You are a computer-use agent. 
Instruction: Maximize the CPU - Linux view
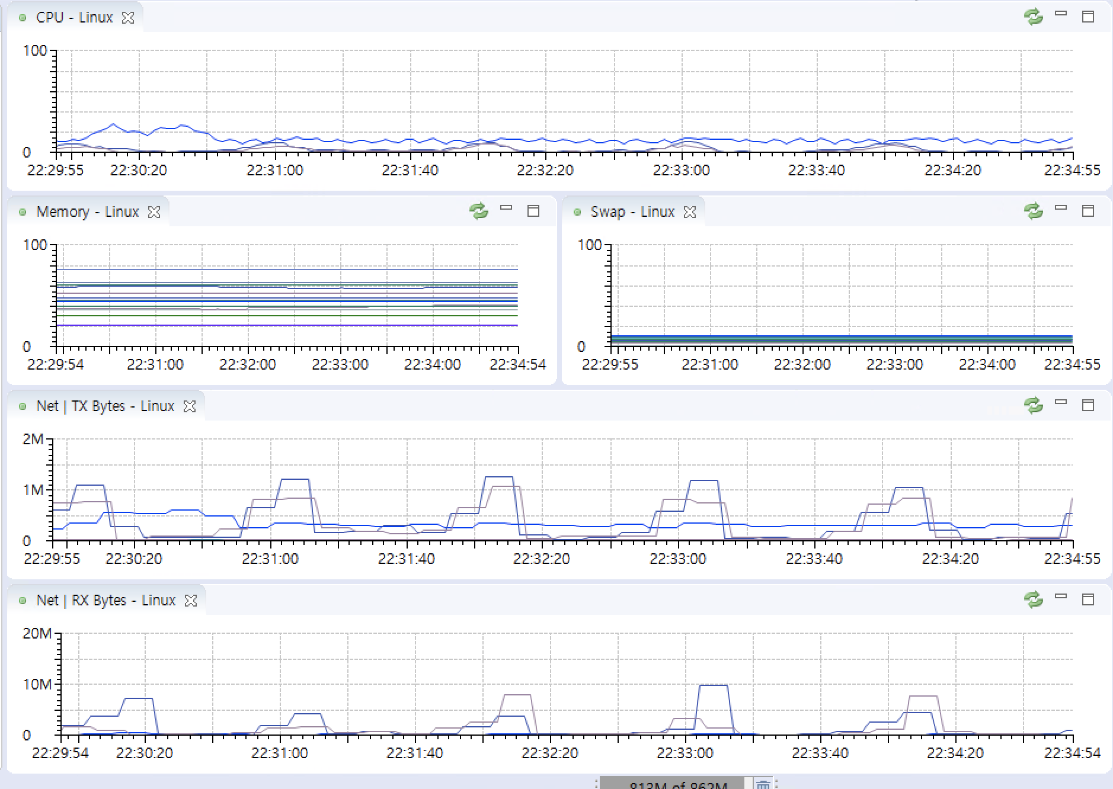1088,17
